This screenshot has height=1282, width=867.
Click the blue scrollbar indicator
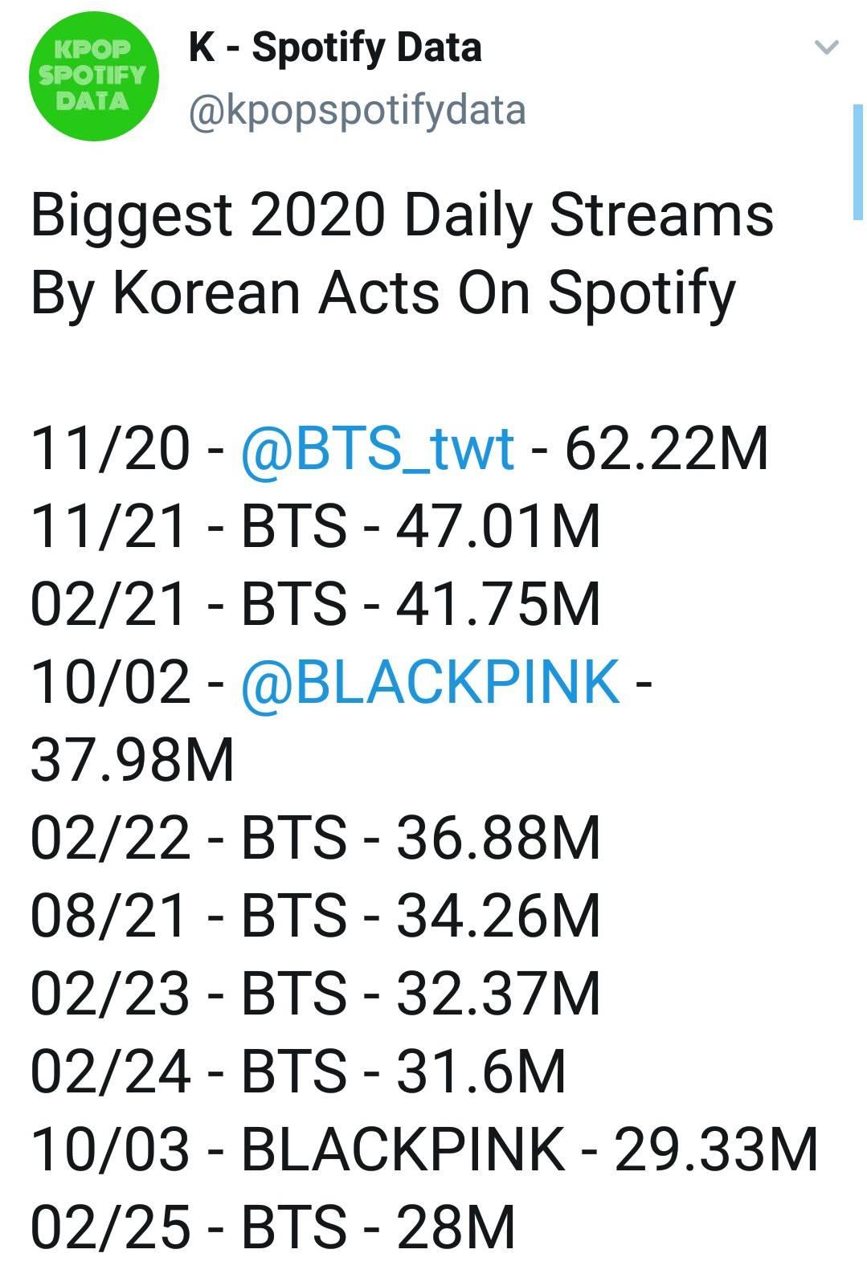(857, 161)
